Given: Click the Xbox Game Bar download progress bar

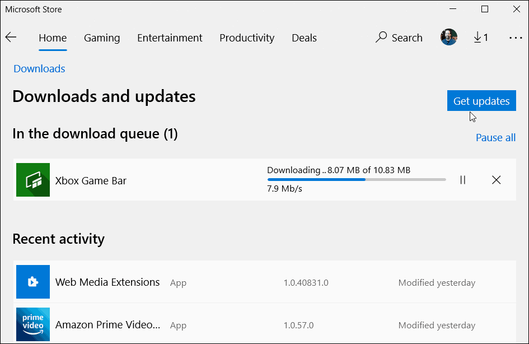Looking at the screenshot, I should click(x=357, y=180).
